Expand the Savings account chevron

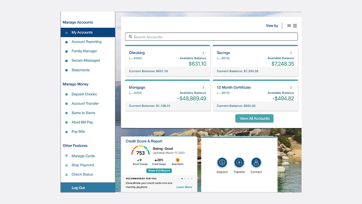(x=291, y=53)
